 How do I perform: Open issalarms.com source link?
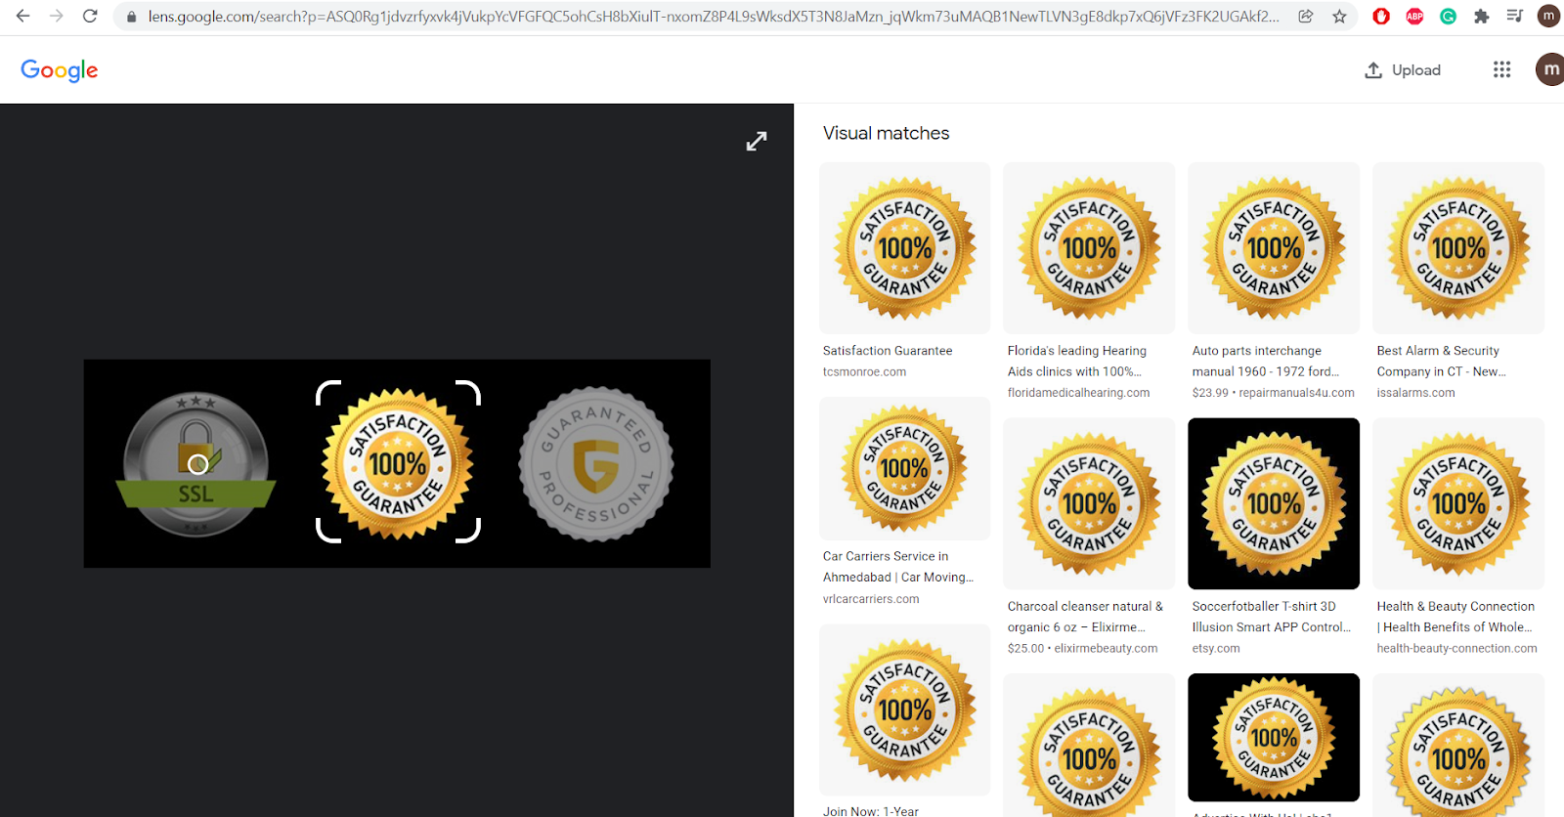coord(1415,393)
